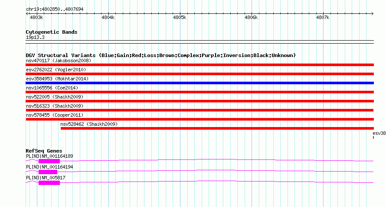Click the 4804k ruler tick label
This screenshot has width=386, height=207.
click(x=108, y=17)
